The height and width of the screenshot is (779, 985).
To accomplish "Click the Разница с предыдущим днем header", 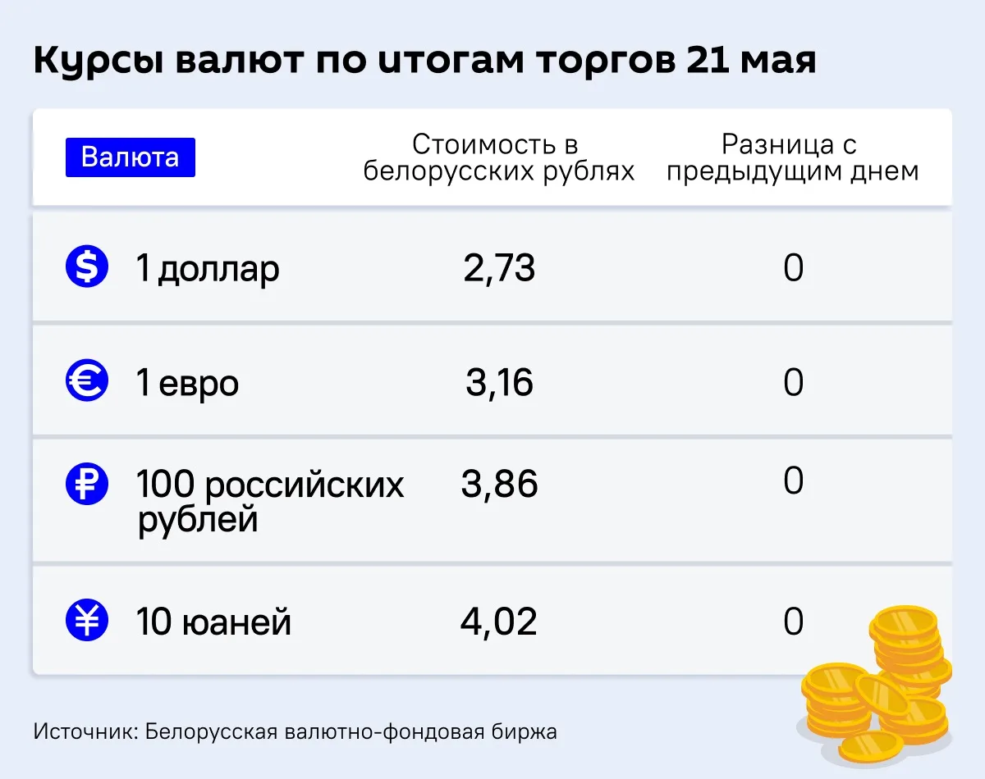I will coord(793,157).
